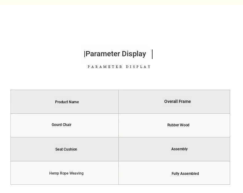Select the short vertical bar before the heading

(x=85, y=54)
